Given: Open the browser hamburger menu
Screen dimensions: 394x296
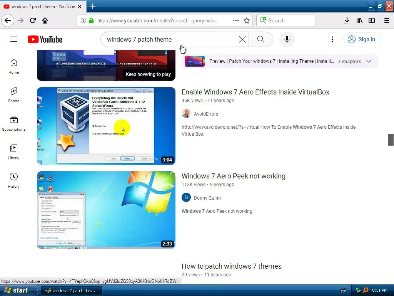Looking at the screenshot, I should point(387,20).
